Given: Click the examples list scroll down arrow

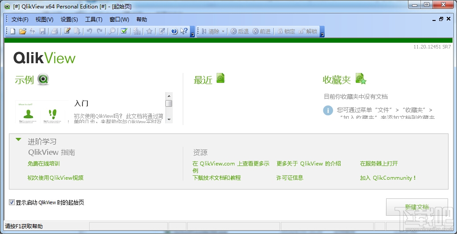Looking at the screenshot, I should pos(169,120).
